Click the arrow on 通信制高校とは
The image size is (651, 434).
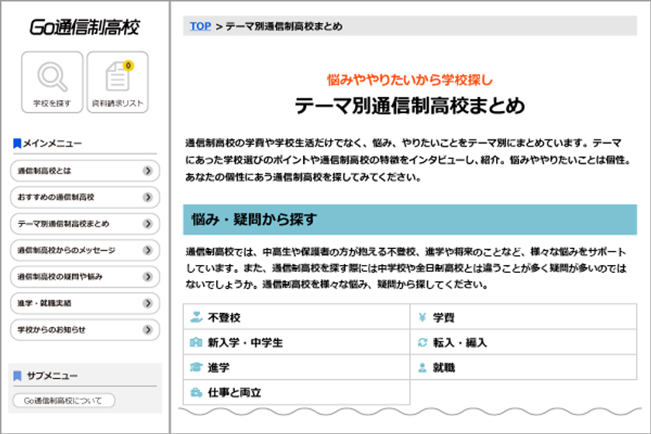pos(148,170)
